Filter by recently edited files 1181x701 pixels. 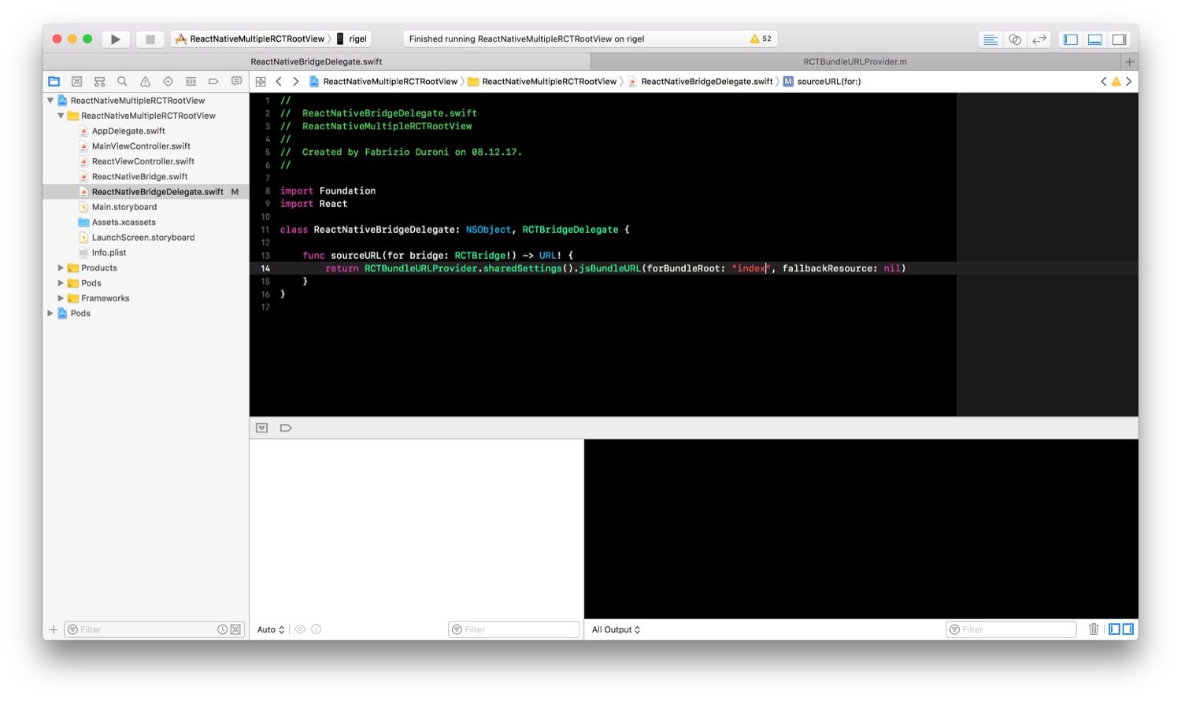223,629
